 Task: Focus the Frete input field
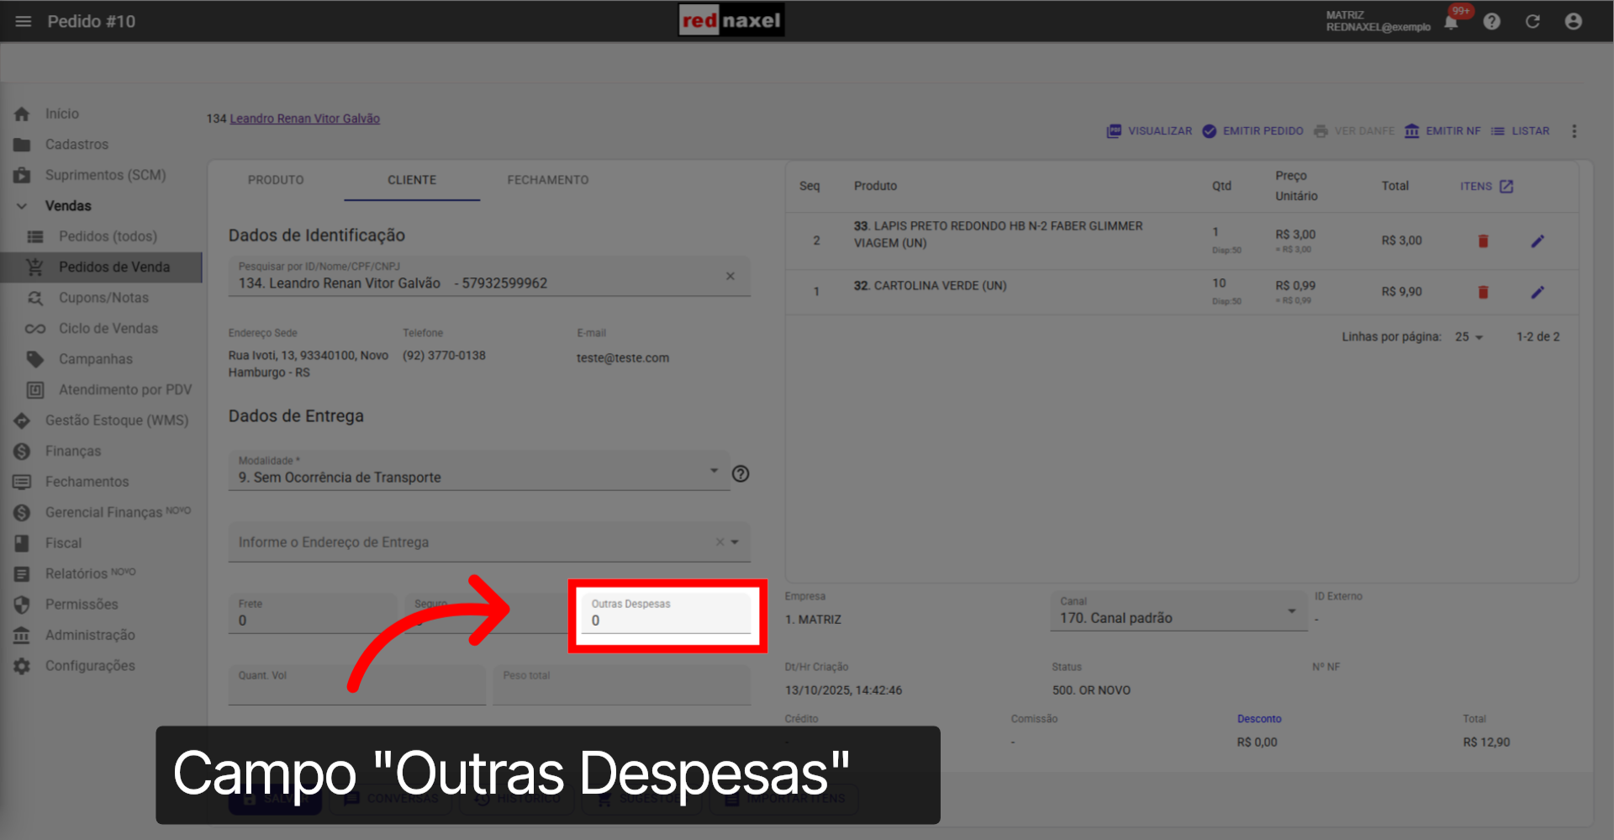pyautogui.click(x=313, y=614)
